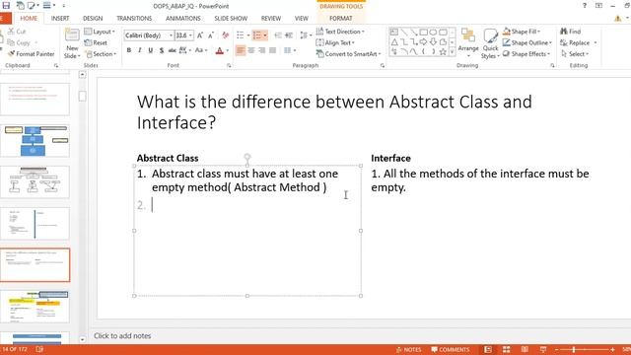Click the Copy command
Image resolution: width=631 pixels, height=355 pixels.
(19, 42)
